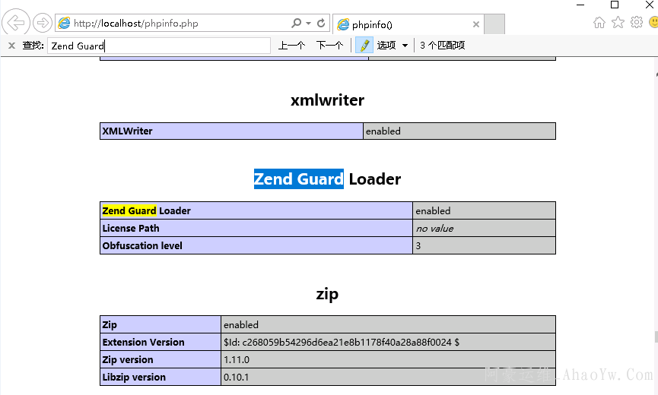Open the Tools gear icon

coord(637,23)
